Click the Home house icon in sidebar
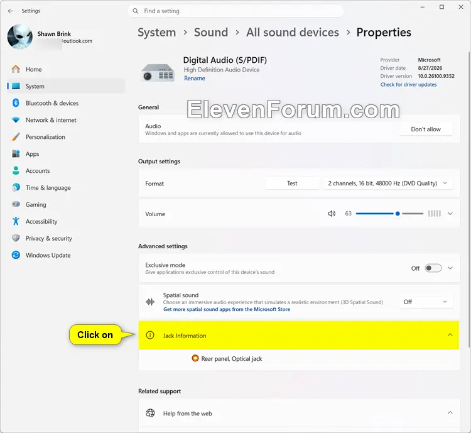471x433 pixels. coord(16,69)
